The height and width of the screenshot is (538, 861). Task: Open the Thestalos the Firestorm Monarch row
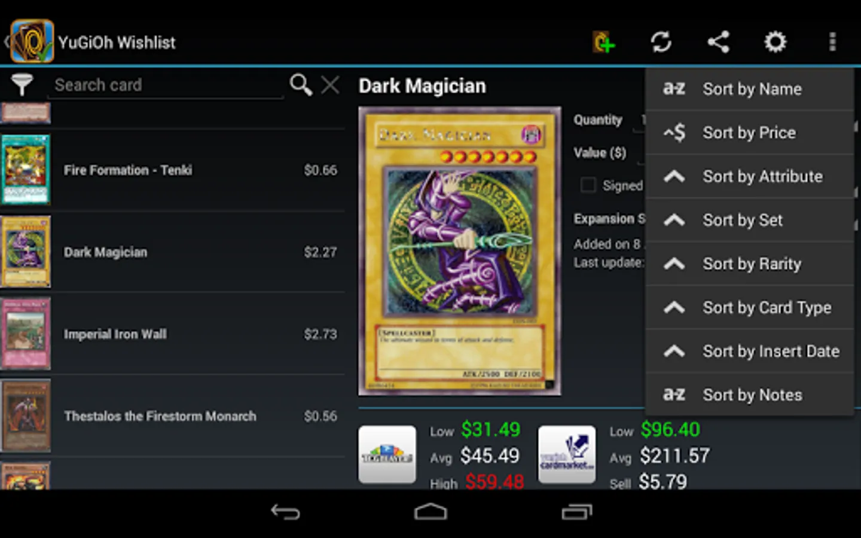point(172,415)
